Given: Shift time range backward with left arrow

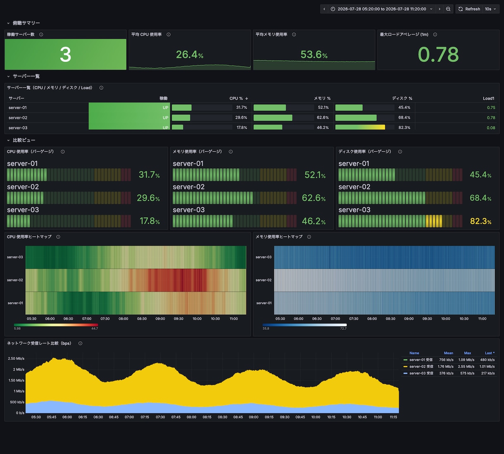Looking at the screenshot, I should point(324,9).
